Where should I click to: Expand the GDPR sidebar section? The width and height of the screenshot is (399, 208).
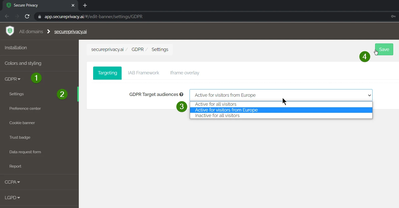[x=13, y=79]
